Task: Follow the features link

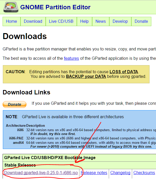Action: tap(71, 58)
